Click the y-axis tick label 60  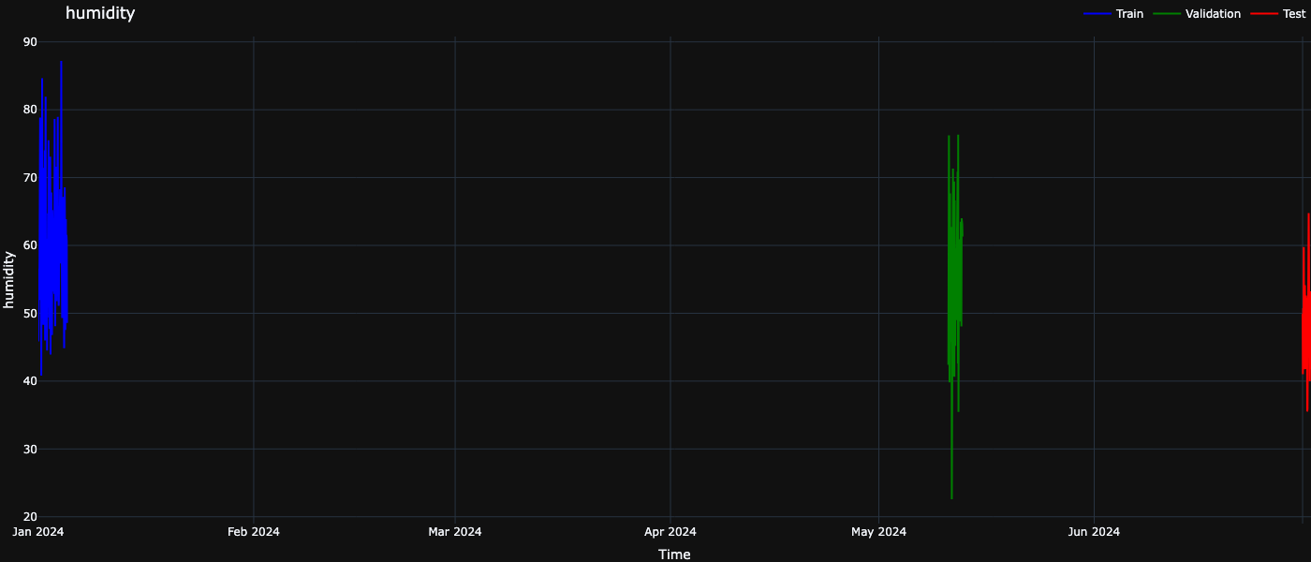(x=30, y=245)
